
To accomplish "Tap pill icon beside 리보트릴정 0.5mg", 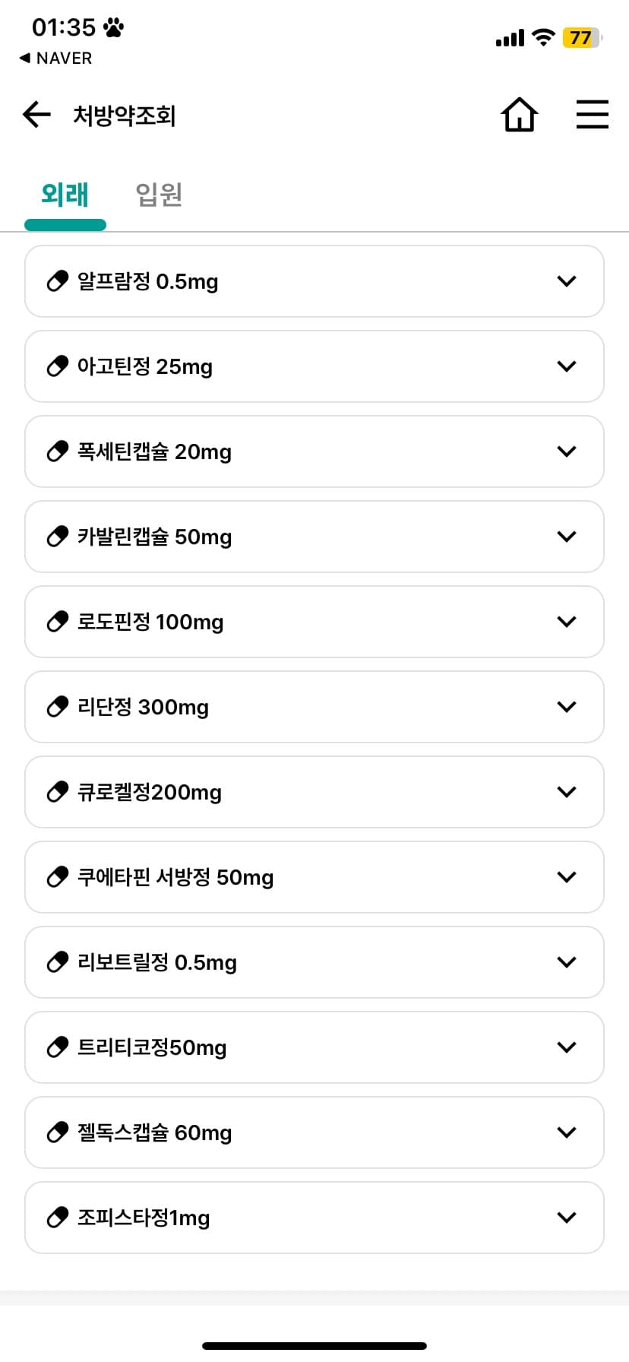I will [58, 962].
